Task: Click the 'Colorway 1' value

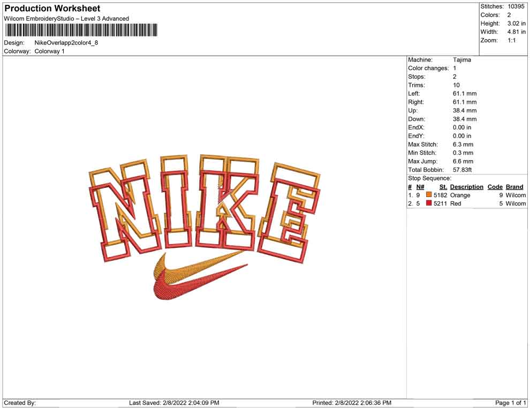Action: (49, 51)
